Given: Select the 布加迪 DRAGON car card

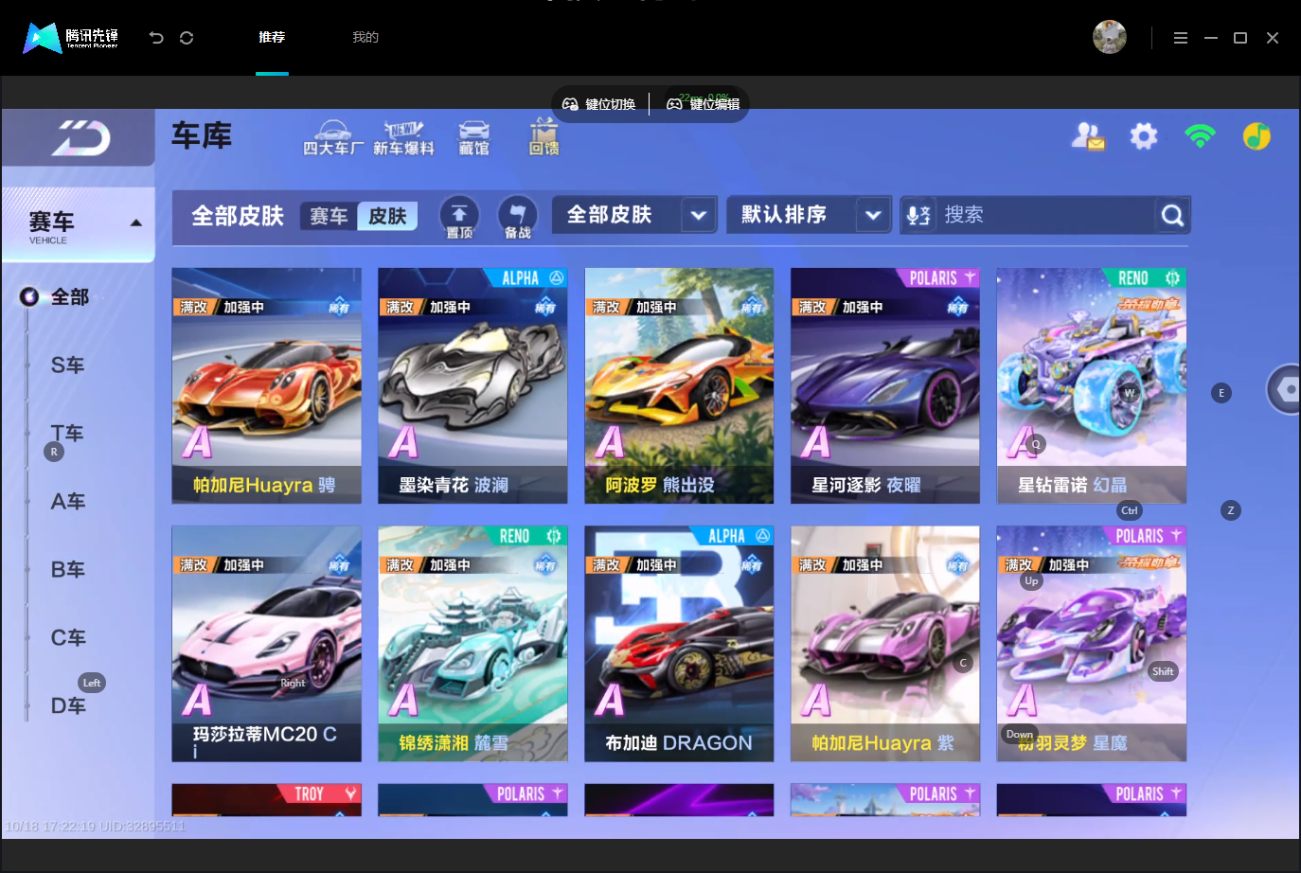Looking at the screenshot, I should [680, 644].
